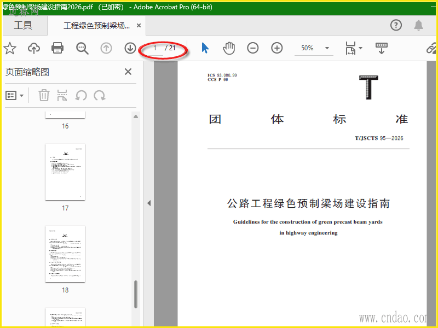Select the page 18 thumbnail
The height and width of the screenshot is (328, 438).
click(65, 254)
